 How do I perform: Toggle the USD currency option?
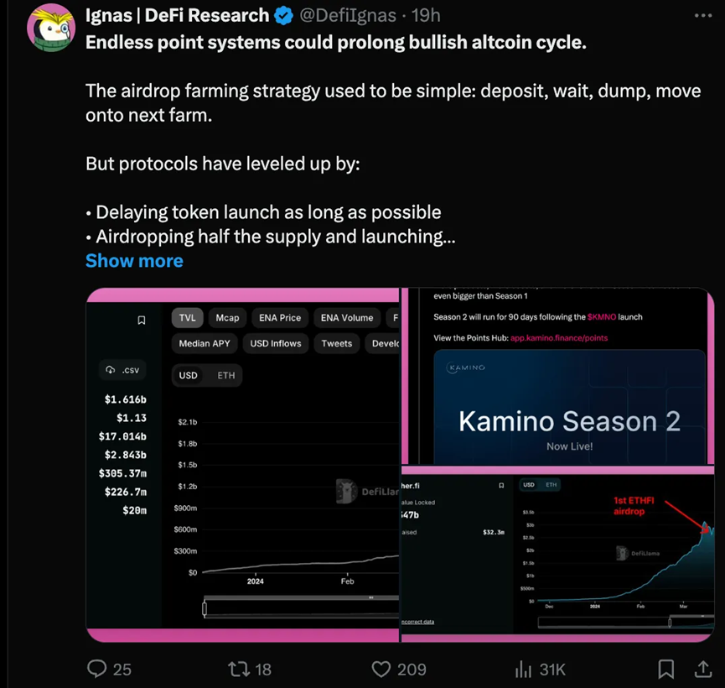189,375
